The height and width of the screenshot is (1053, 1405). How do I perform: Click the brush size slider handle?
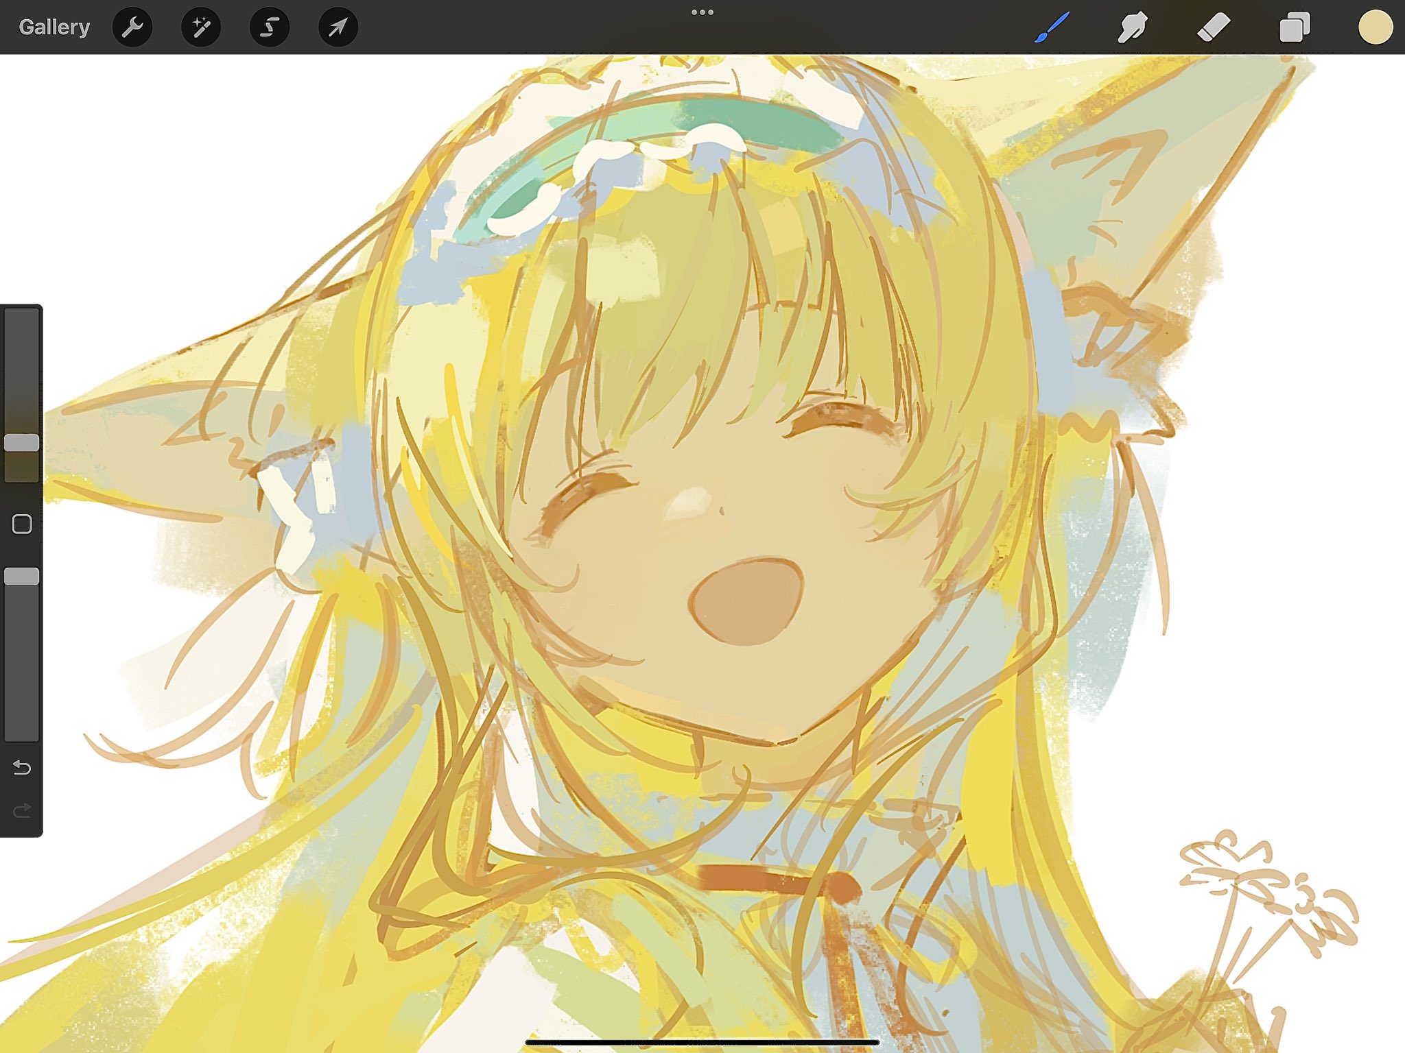tap(21, 442)
